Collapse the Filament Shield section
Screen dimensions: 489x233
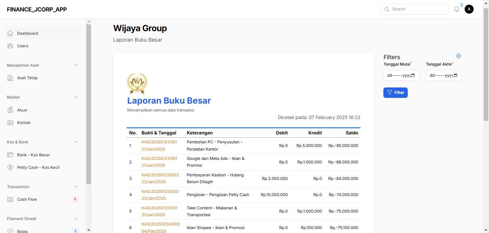76,219
